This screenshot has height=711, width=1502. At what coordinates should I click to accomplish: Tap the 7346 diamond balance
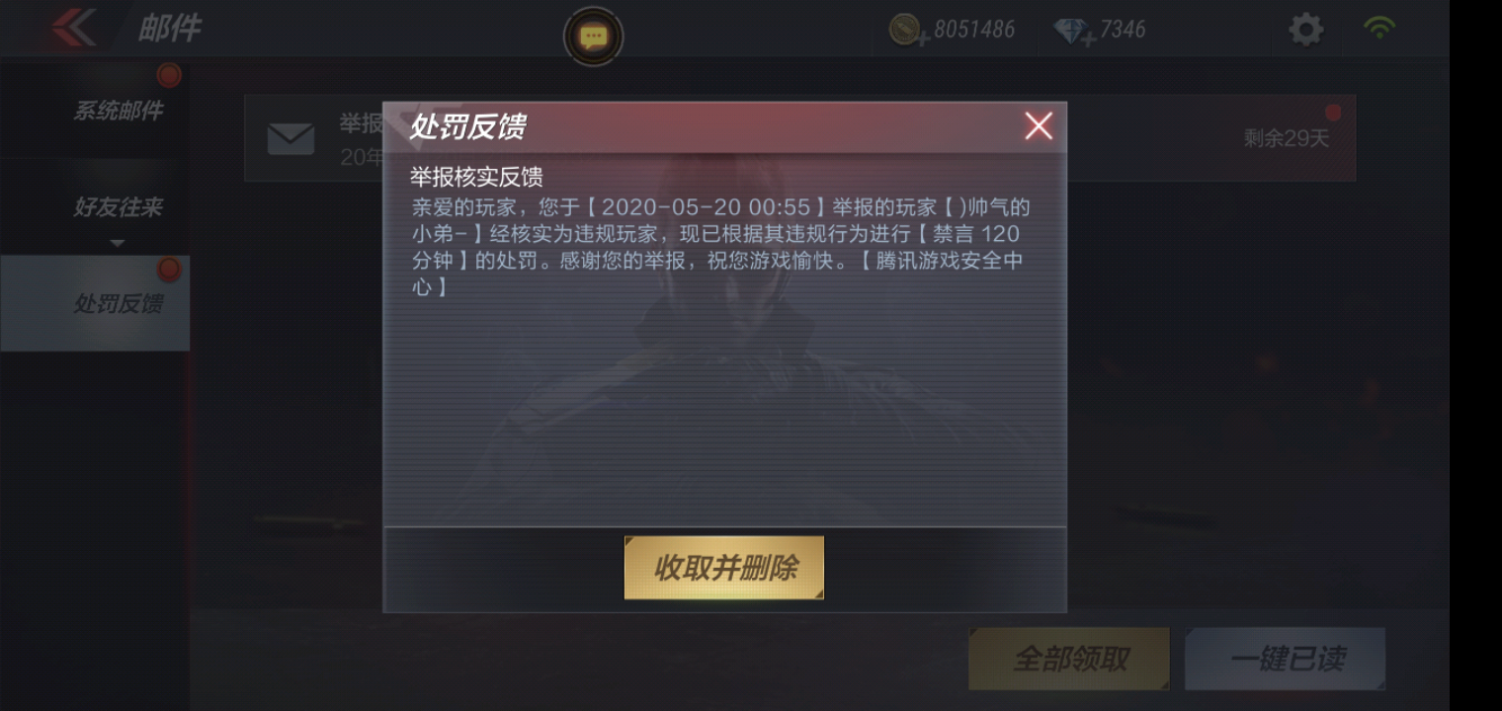[x=1123, y=30]
